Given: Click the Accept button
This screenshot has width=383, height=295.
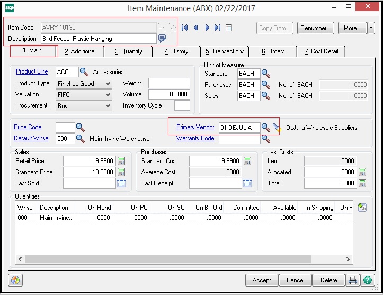Looking at the screenshot, I should coord(262,280).
